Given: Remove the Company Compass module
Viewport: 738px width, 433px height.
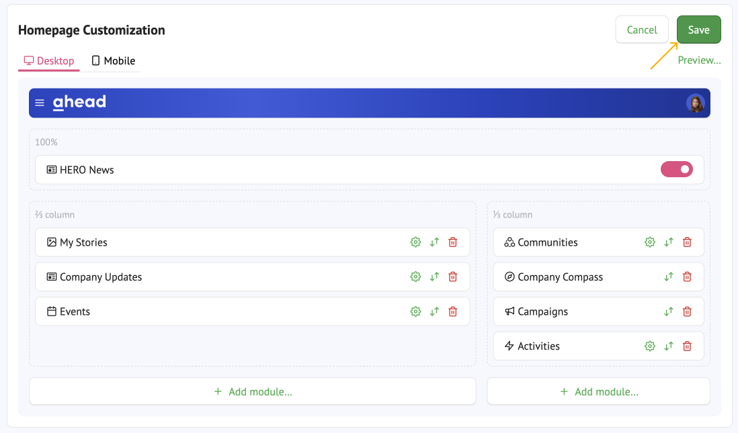Looking at the screenshot, I should tap(687, 277).
